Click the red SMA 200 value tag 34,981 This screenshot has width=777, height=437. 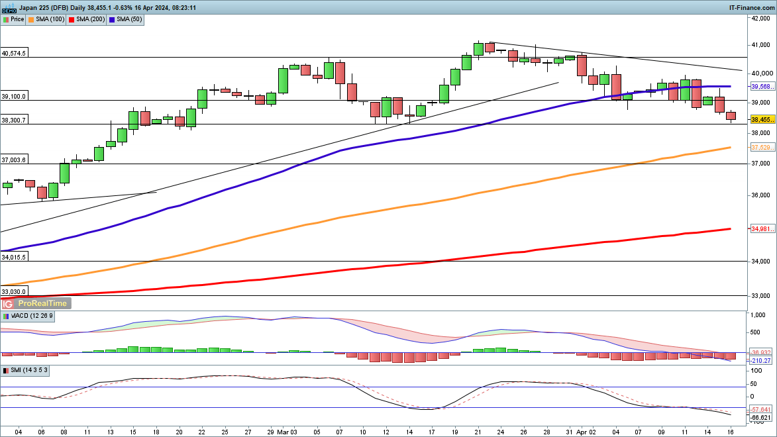(x=762, y=229)
